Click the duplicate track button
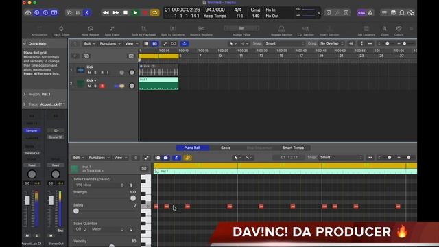Image resolution: width=439 pixels, height=247 pixels. [x=86, y=56]
